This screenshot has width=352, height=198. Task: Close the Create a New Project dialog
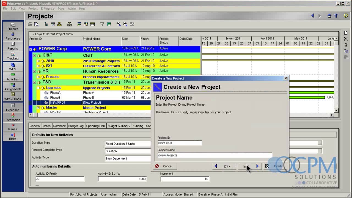[x=286, y=78]
